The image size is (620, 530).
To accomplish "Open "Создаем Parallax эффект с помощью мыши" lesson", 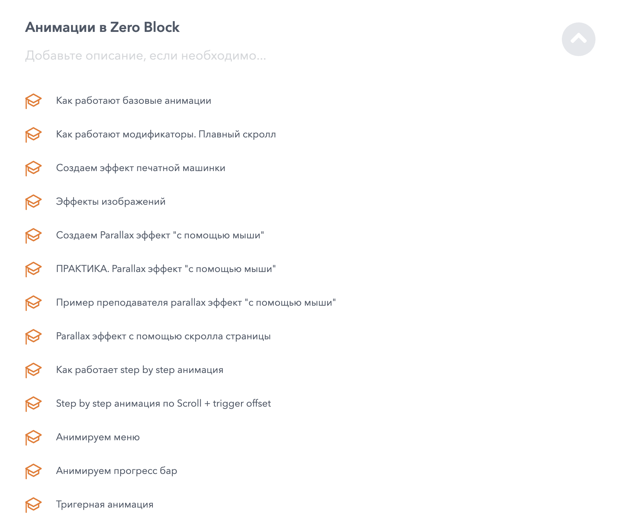I will [160, 235].
